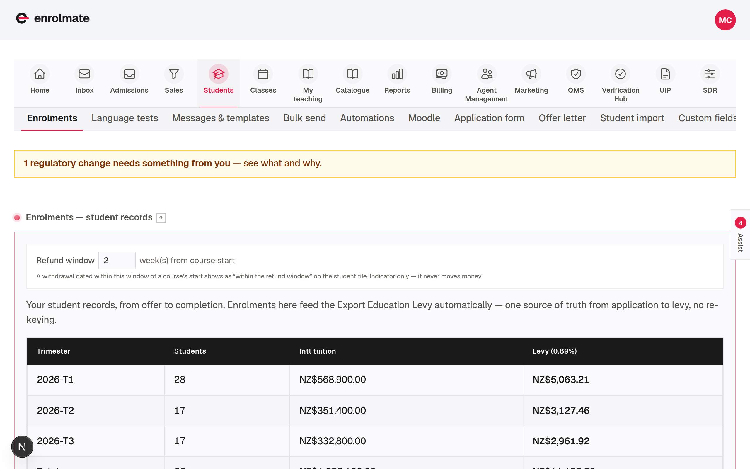
Task: Switch to the Language tests tab
Action: coord(125,118)
